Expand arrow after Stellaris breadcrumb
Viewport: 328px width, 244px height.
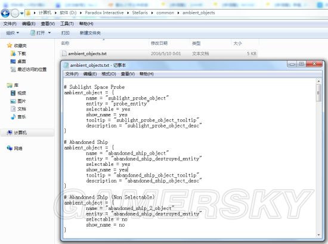[x=152, y=13]
